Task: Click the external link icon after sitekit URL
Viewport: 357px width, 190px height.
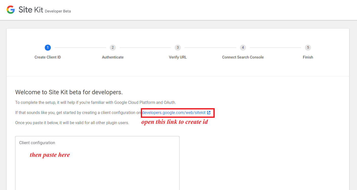Action: tap(209, 112)
